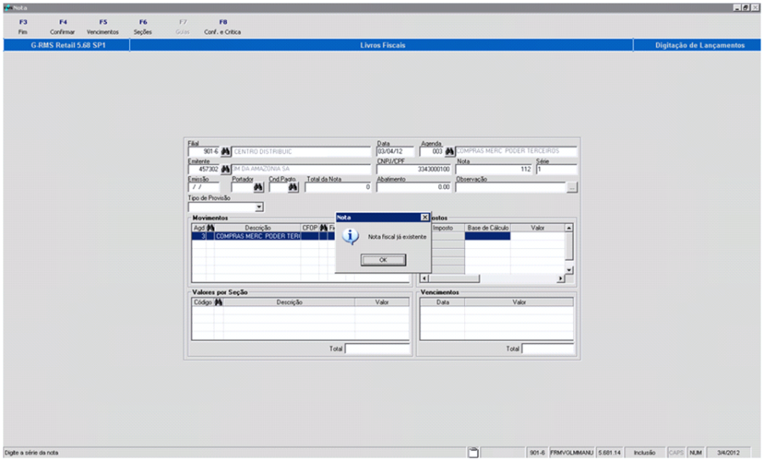Screen dimensions: 764x461
Task: Click the Data column header in Vencimentos
Action: coord(442,302)
